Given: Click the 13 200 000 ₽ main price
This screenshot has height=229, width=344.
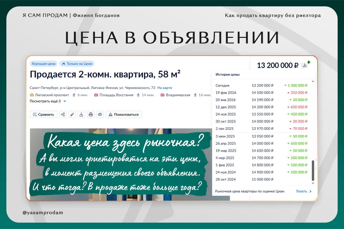Looking at the screenshot, I should click(x=278, y=65).
